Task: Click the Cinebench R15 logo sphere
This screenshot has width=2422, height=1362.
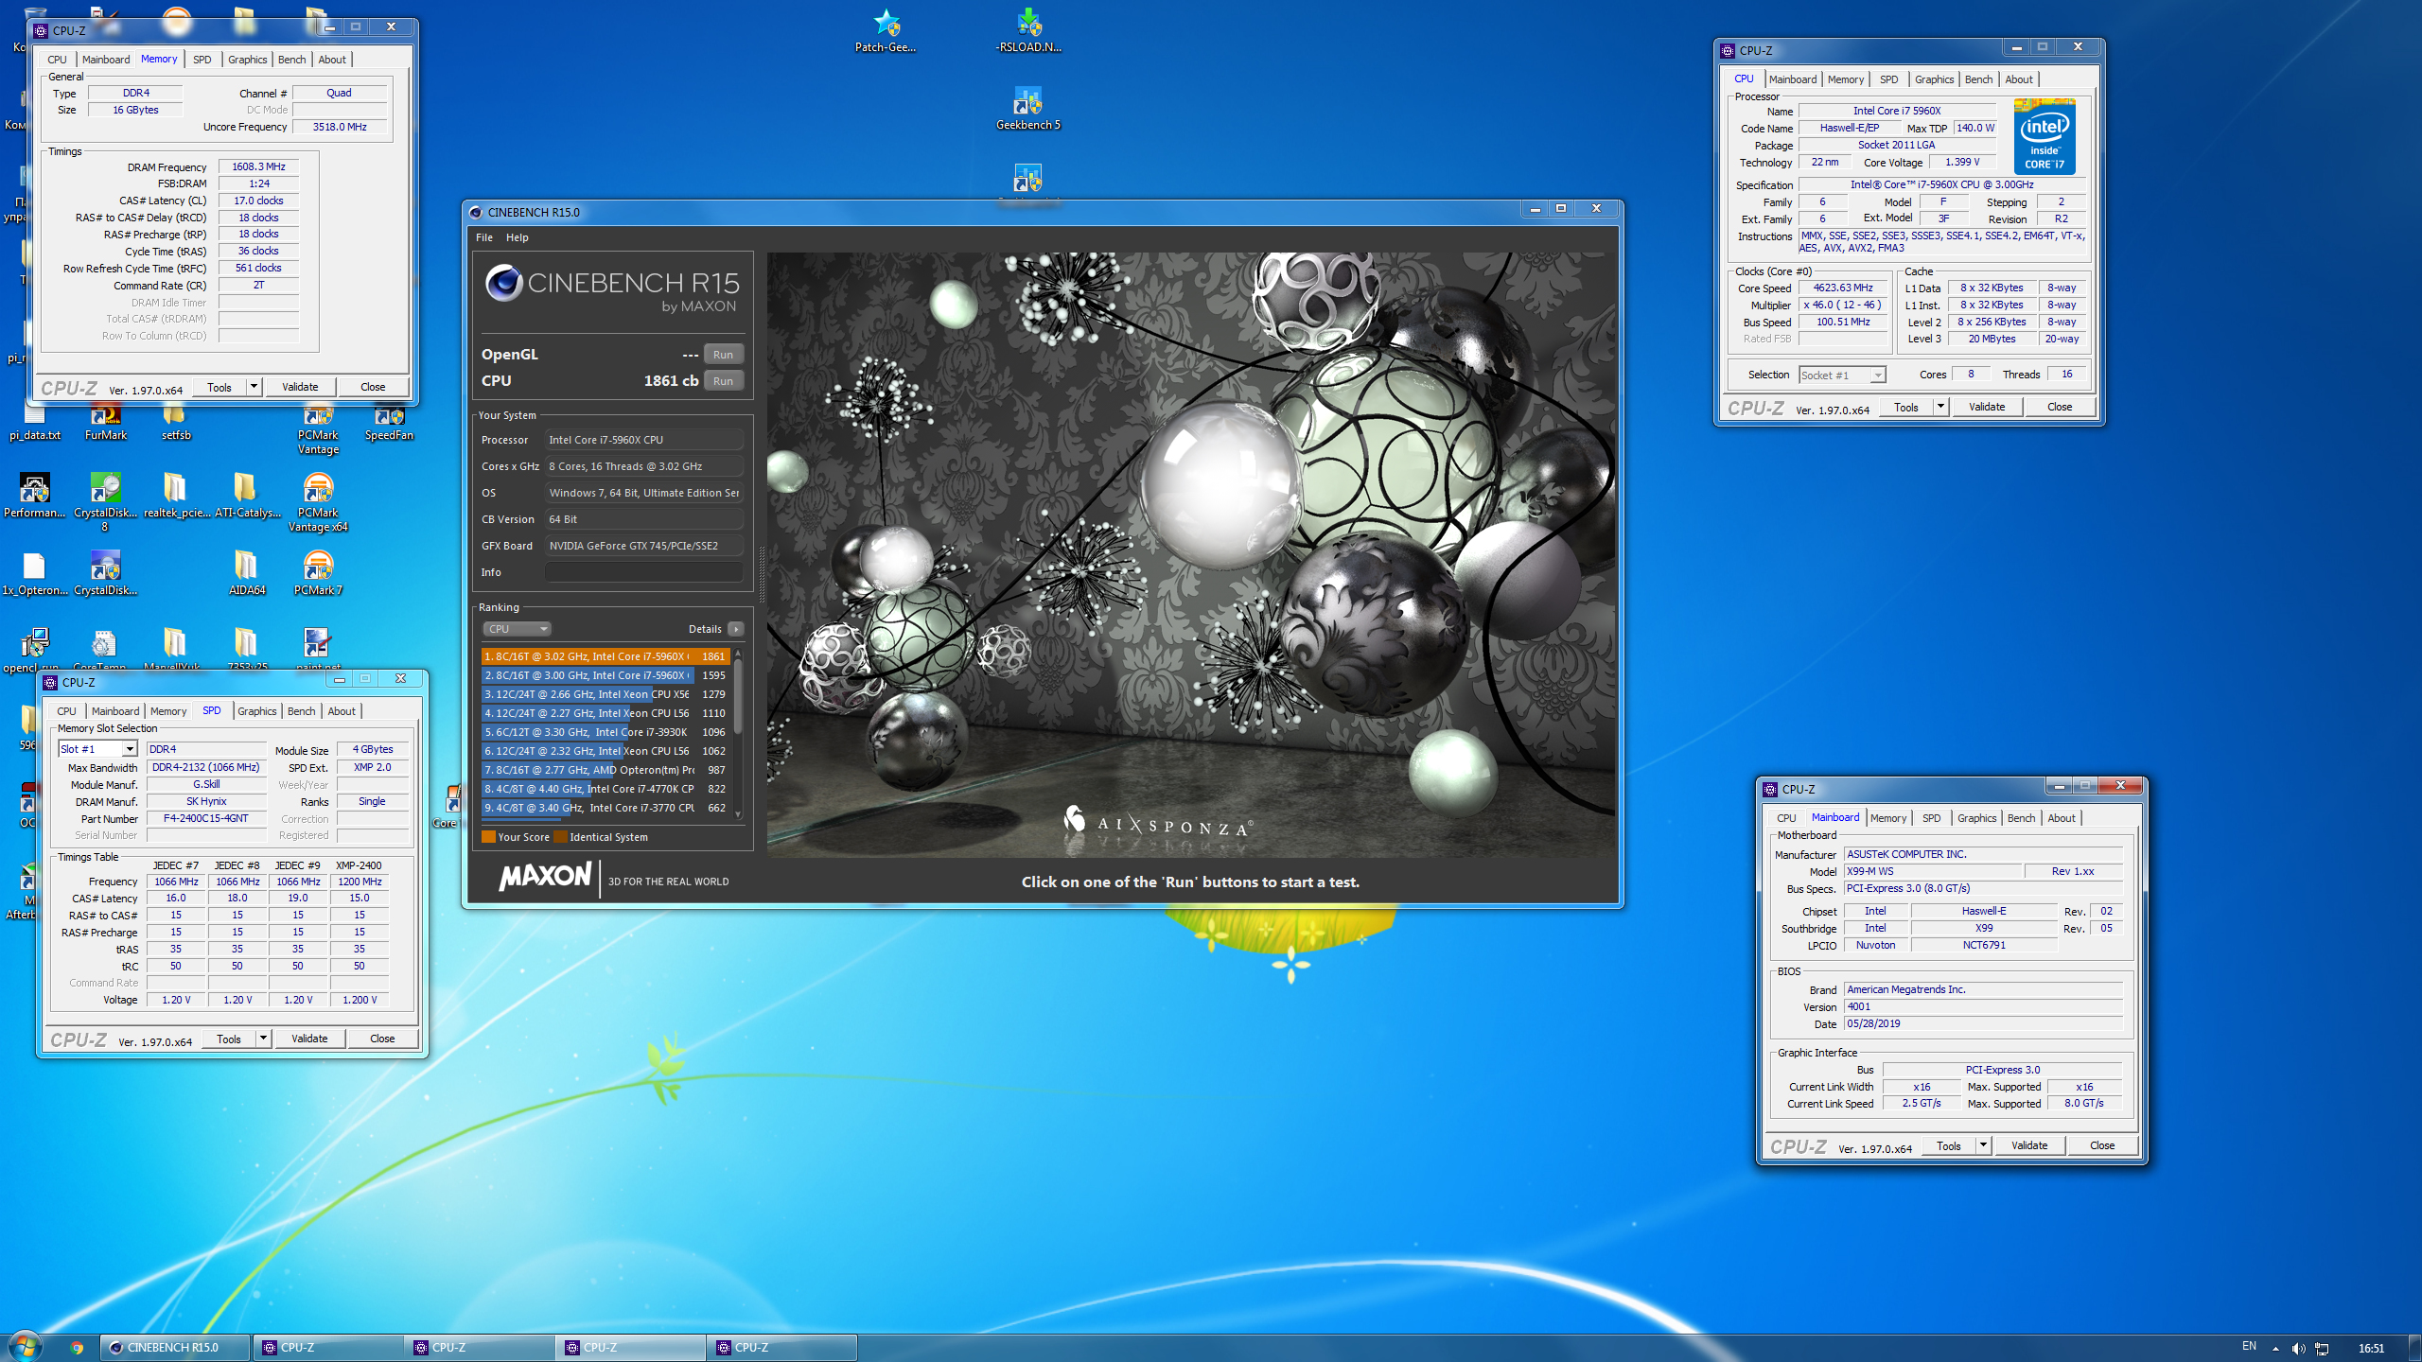Action: (x=503, y=283)
